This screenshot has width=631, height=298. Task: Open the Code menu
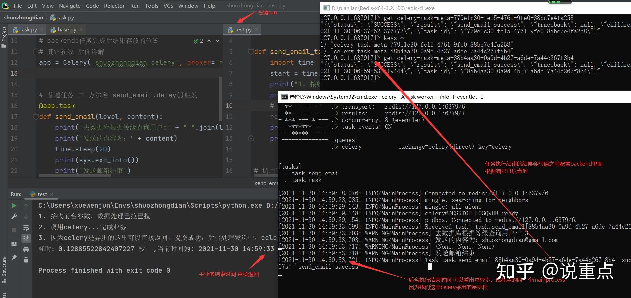pos(92,6)
